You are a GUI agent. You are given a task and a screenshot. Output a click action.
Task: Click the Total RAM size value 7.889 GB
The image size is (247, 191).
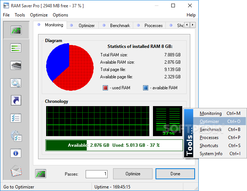pos(172,55)
